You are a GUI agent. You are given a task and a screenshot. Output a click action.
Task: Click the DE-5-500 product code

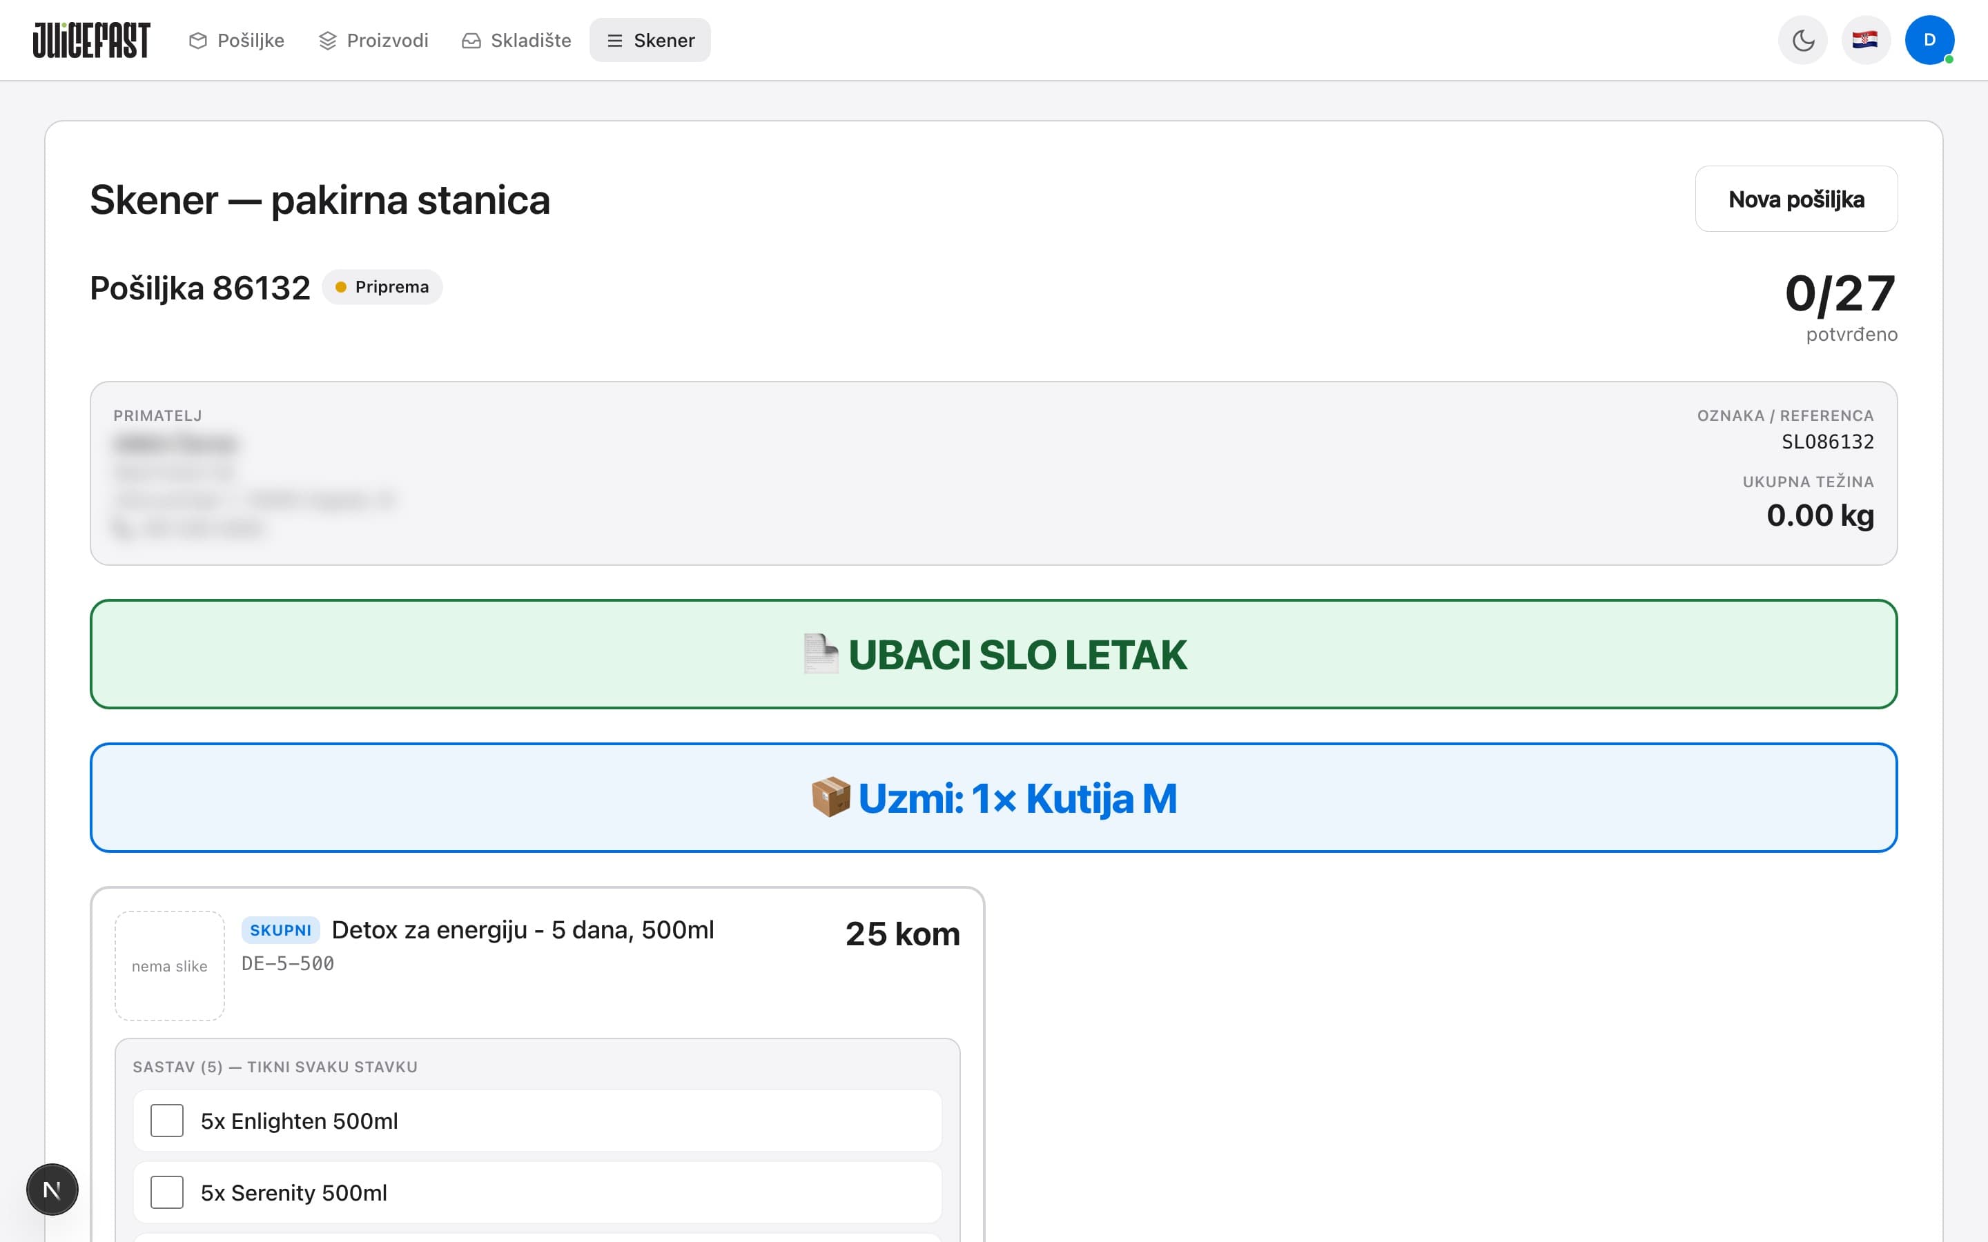[288, 963]
